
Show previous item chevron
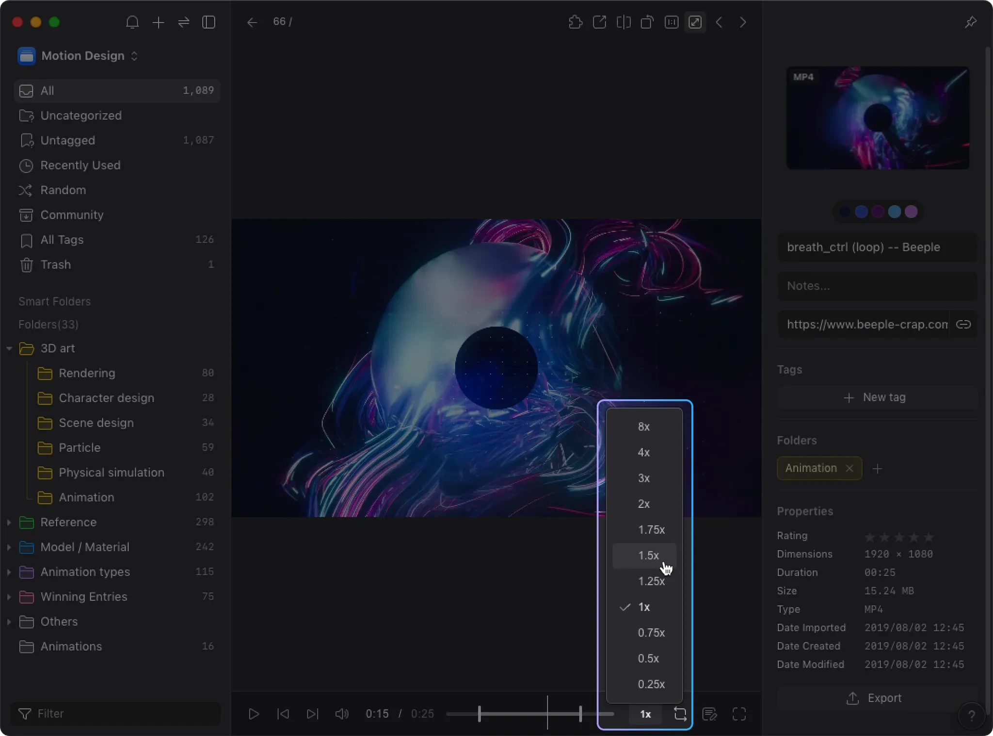(719, 22)
